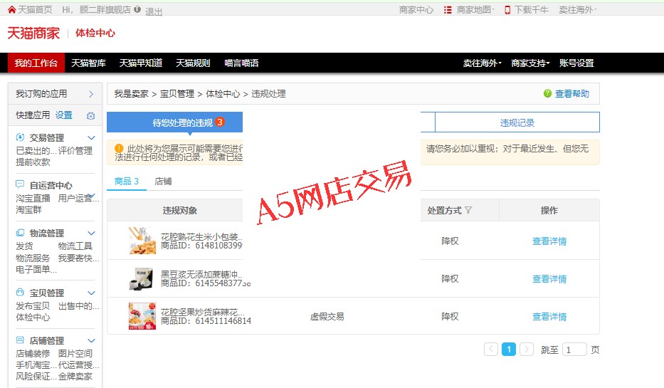View details for 花腔坚果炒货 violation
Viewport: 664px width, 388px height.
pyautogui.click(x=549, y=316)
